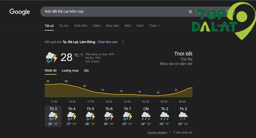Screen dimensions: 256x138
Task: Click the Th 7 thunderstorm icon
Action: (127, 116)
